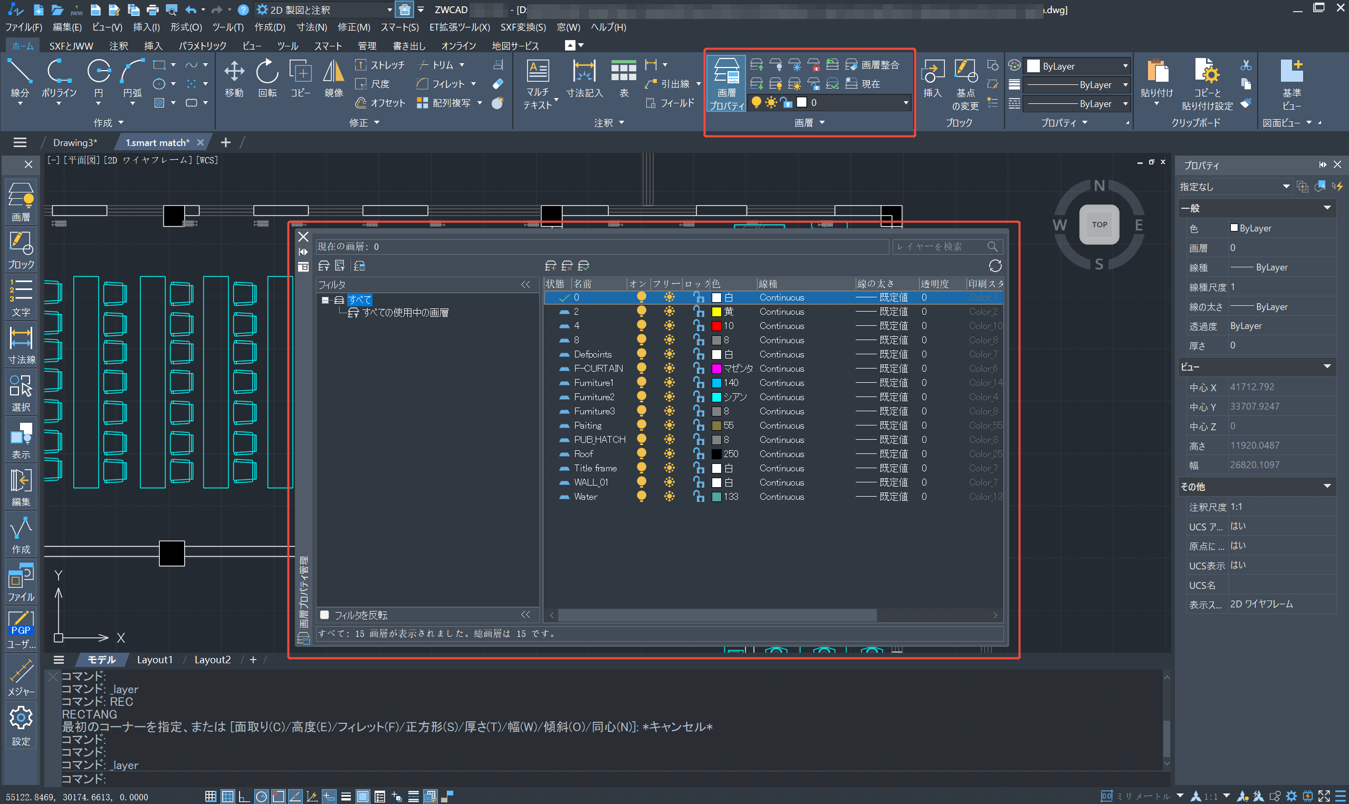The image size is (1349, 804).
Task: Click the オフセット offset button
Action: pyautogui.click(x=379, y=103)
